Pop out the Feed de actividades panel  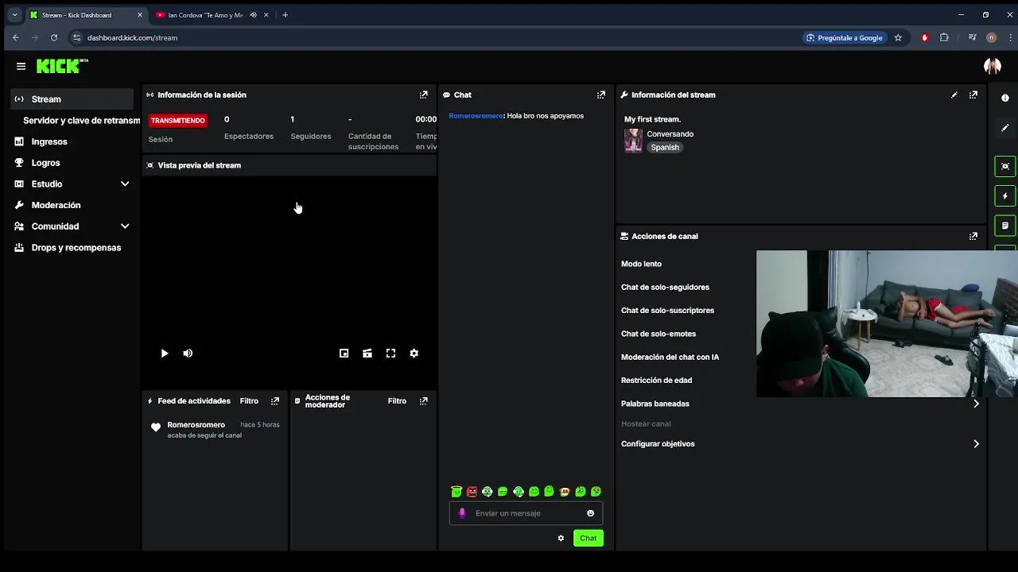tap(274, 401)
